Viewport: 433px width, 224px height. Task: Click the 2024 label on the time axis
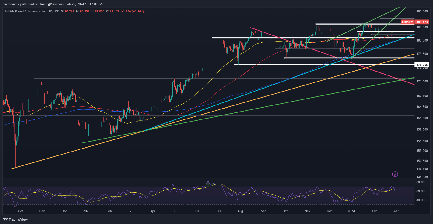point(351,211)
